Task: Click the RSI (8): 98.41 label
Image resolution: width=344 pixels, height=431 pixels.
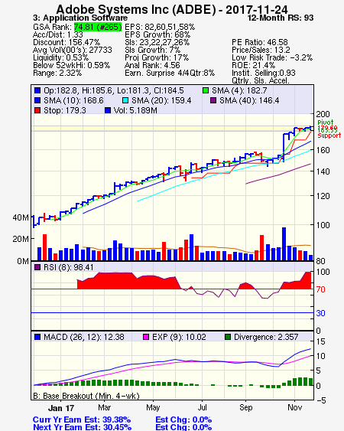Action: point(69,267)
